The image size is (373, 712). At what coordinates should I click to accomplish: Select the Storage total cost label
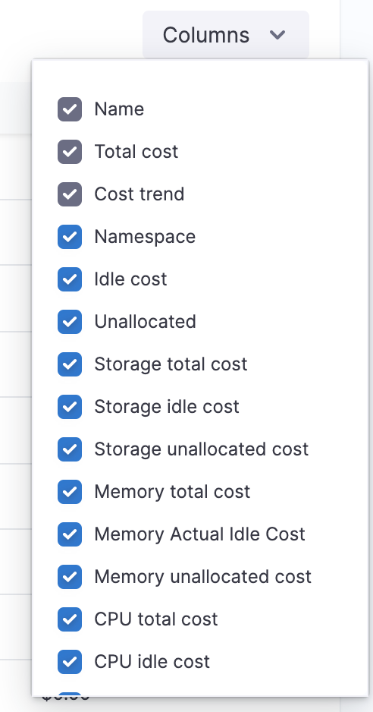[171, 364]
